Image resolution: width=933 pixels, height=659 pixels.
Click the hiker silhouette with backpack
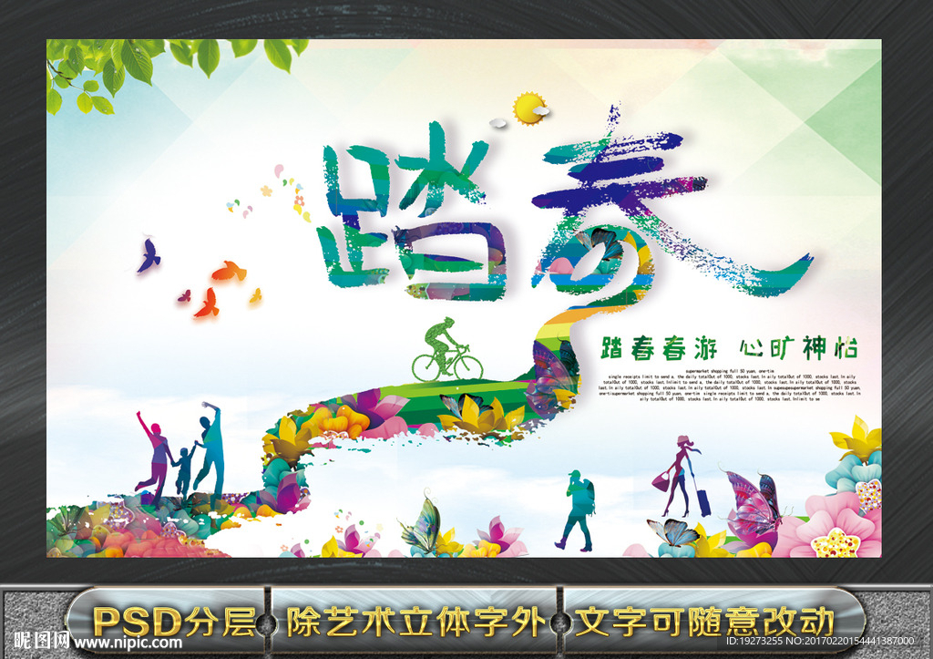coord(577,510)
